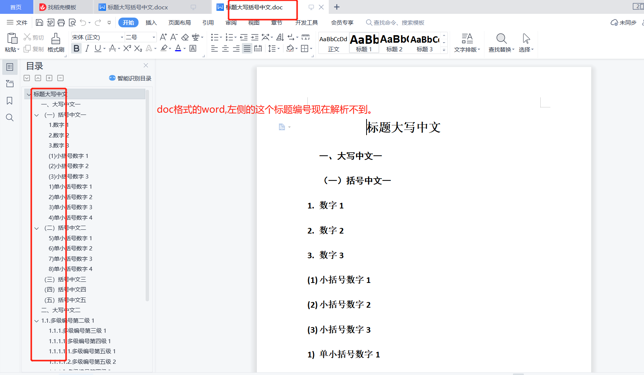Open the chapter navigation sidebar icon
Image resolution: width=644 pixels, height=375 pixels.
(10, 84)
